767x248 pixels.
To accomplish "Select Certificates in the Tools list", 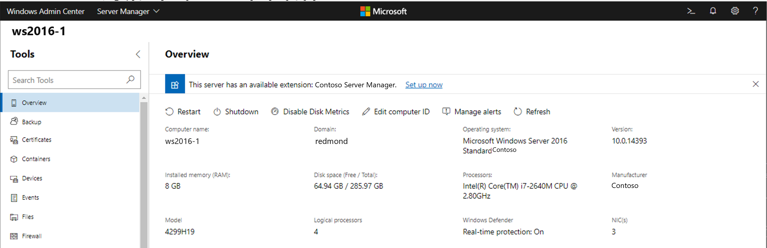I will pyautogui.click(x=70, y=140).
